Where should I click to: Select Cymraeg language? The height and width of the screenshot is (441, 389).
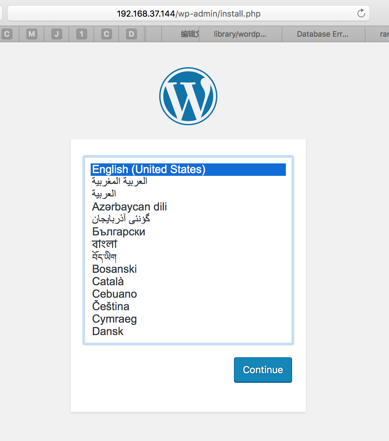coord(188,319)
